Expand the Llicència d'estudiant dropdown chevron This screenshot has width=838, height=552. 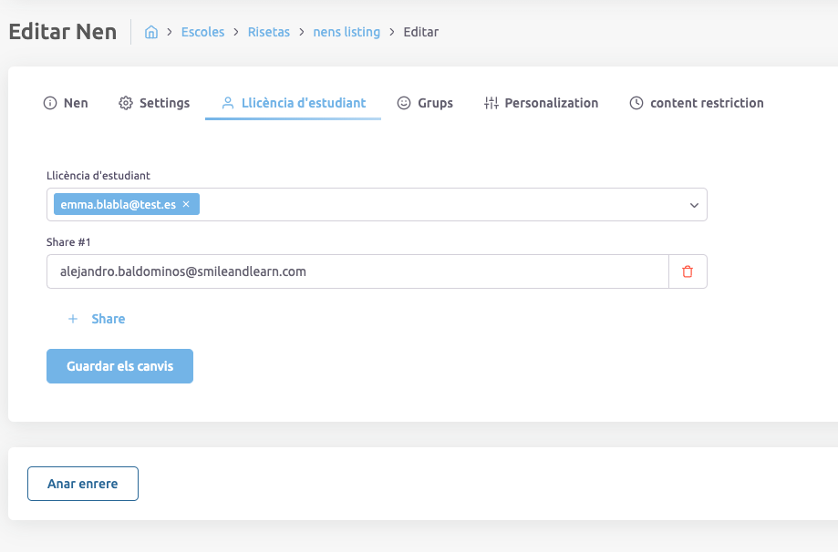(x=694, y=205)
